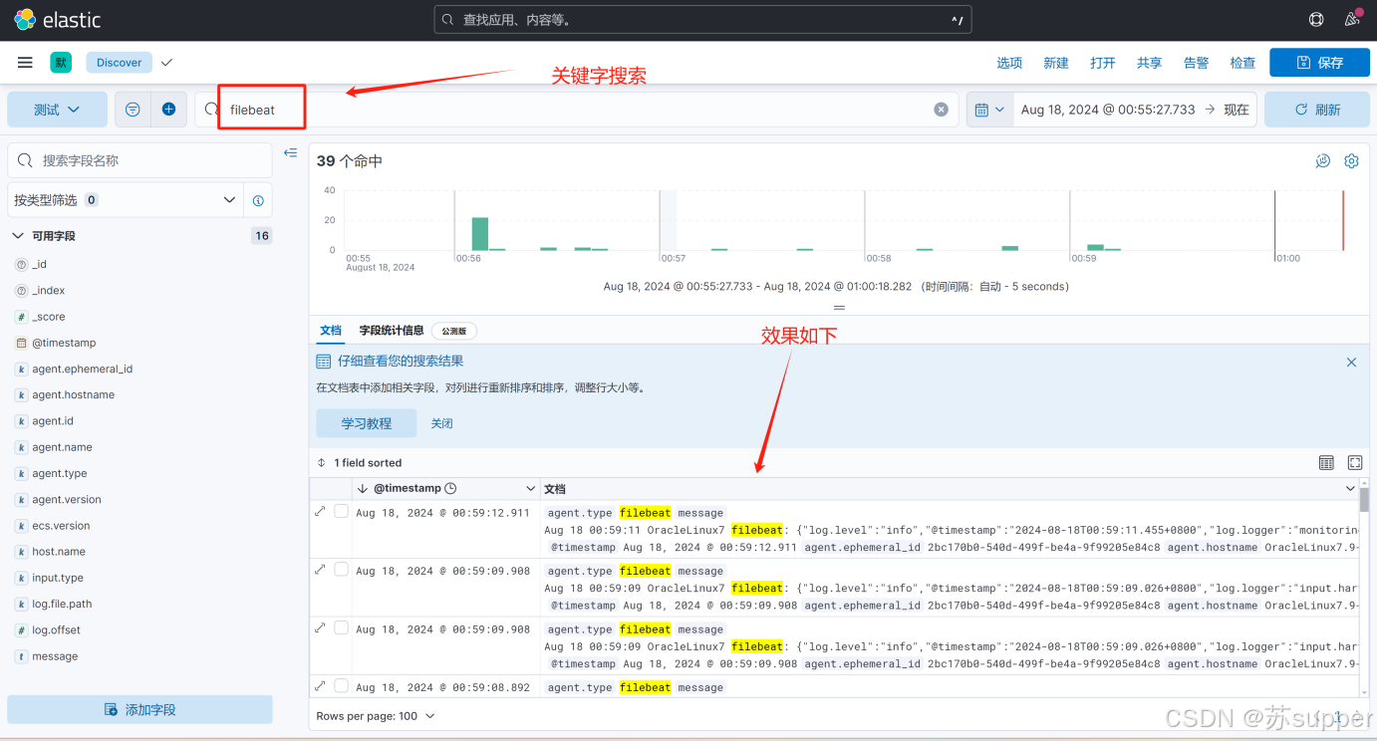Open the 按类型筛选 dropdown

tap(125, 200)
